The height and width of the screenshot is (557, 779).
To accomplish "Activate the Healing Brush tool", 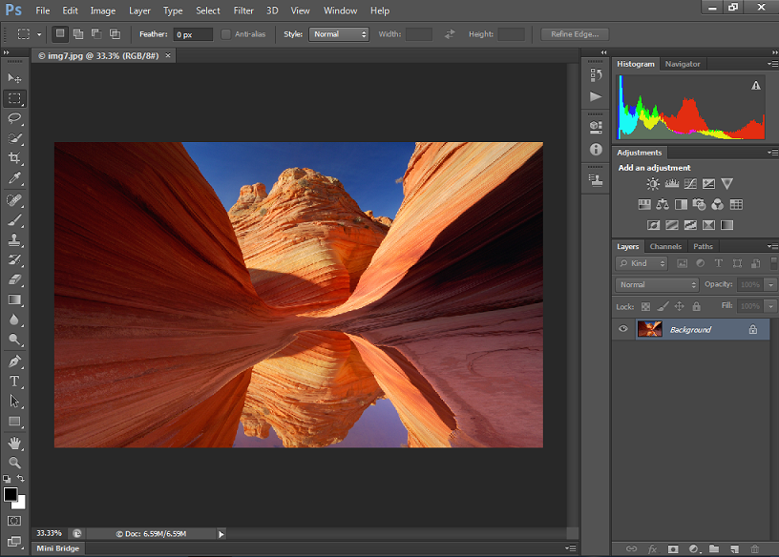I will point(13,200).
